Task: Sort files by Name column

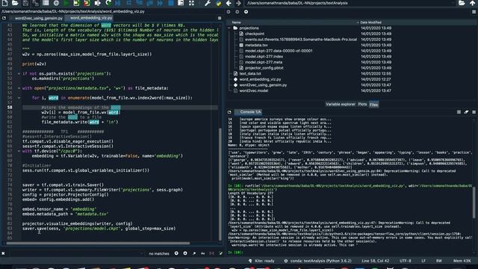Action: click(x=236, y=22)
